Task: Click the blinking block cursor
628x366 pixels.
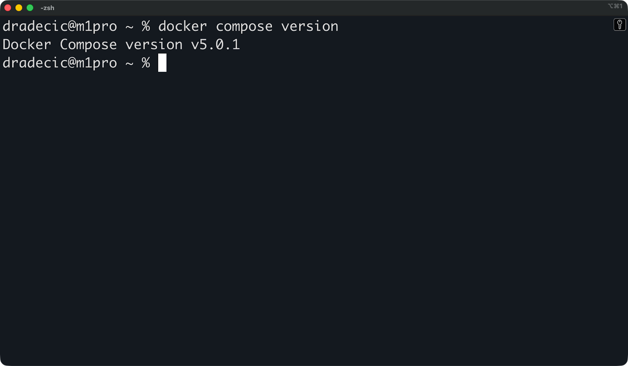Action: (x=162, y=63)
